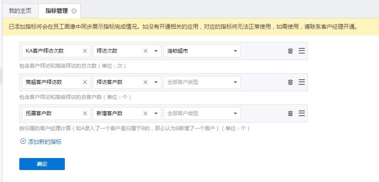Clear the 新增客户数 selection
This screenshot has height=182, width=379.
coord(146,113)
